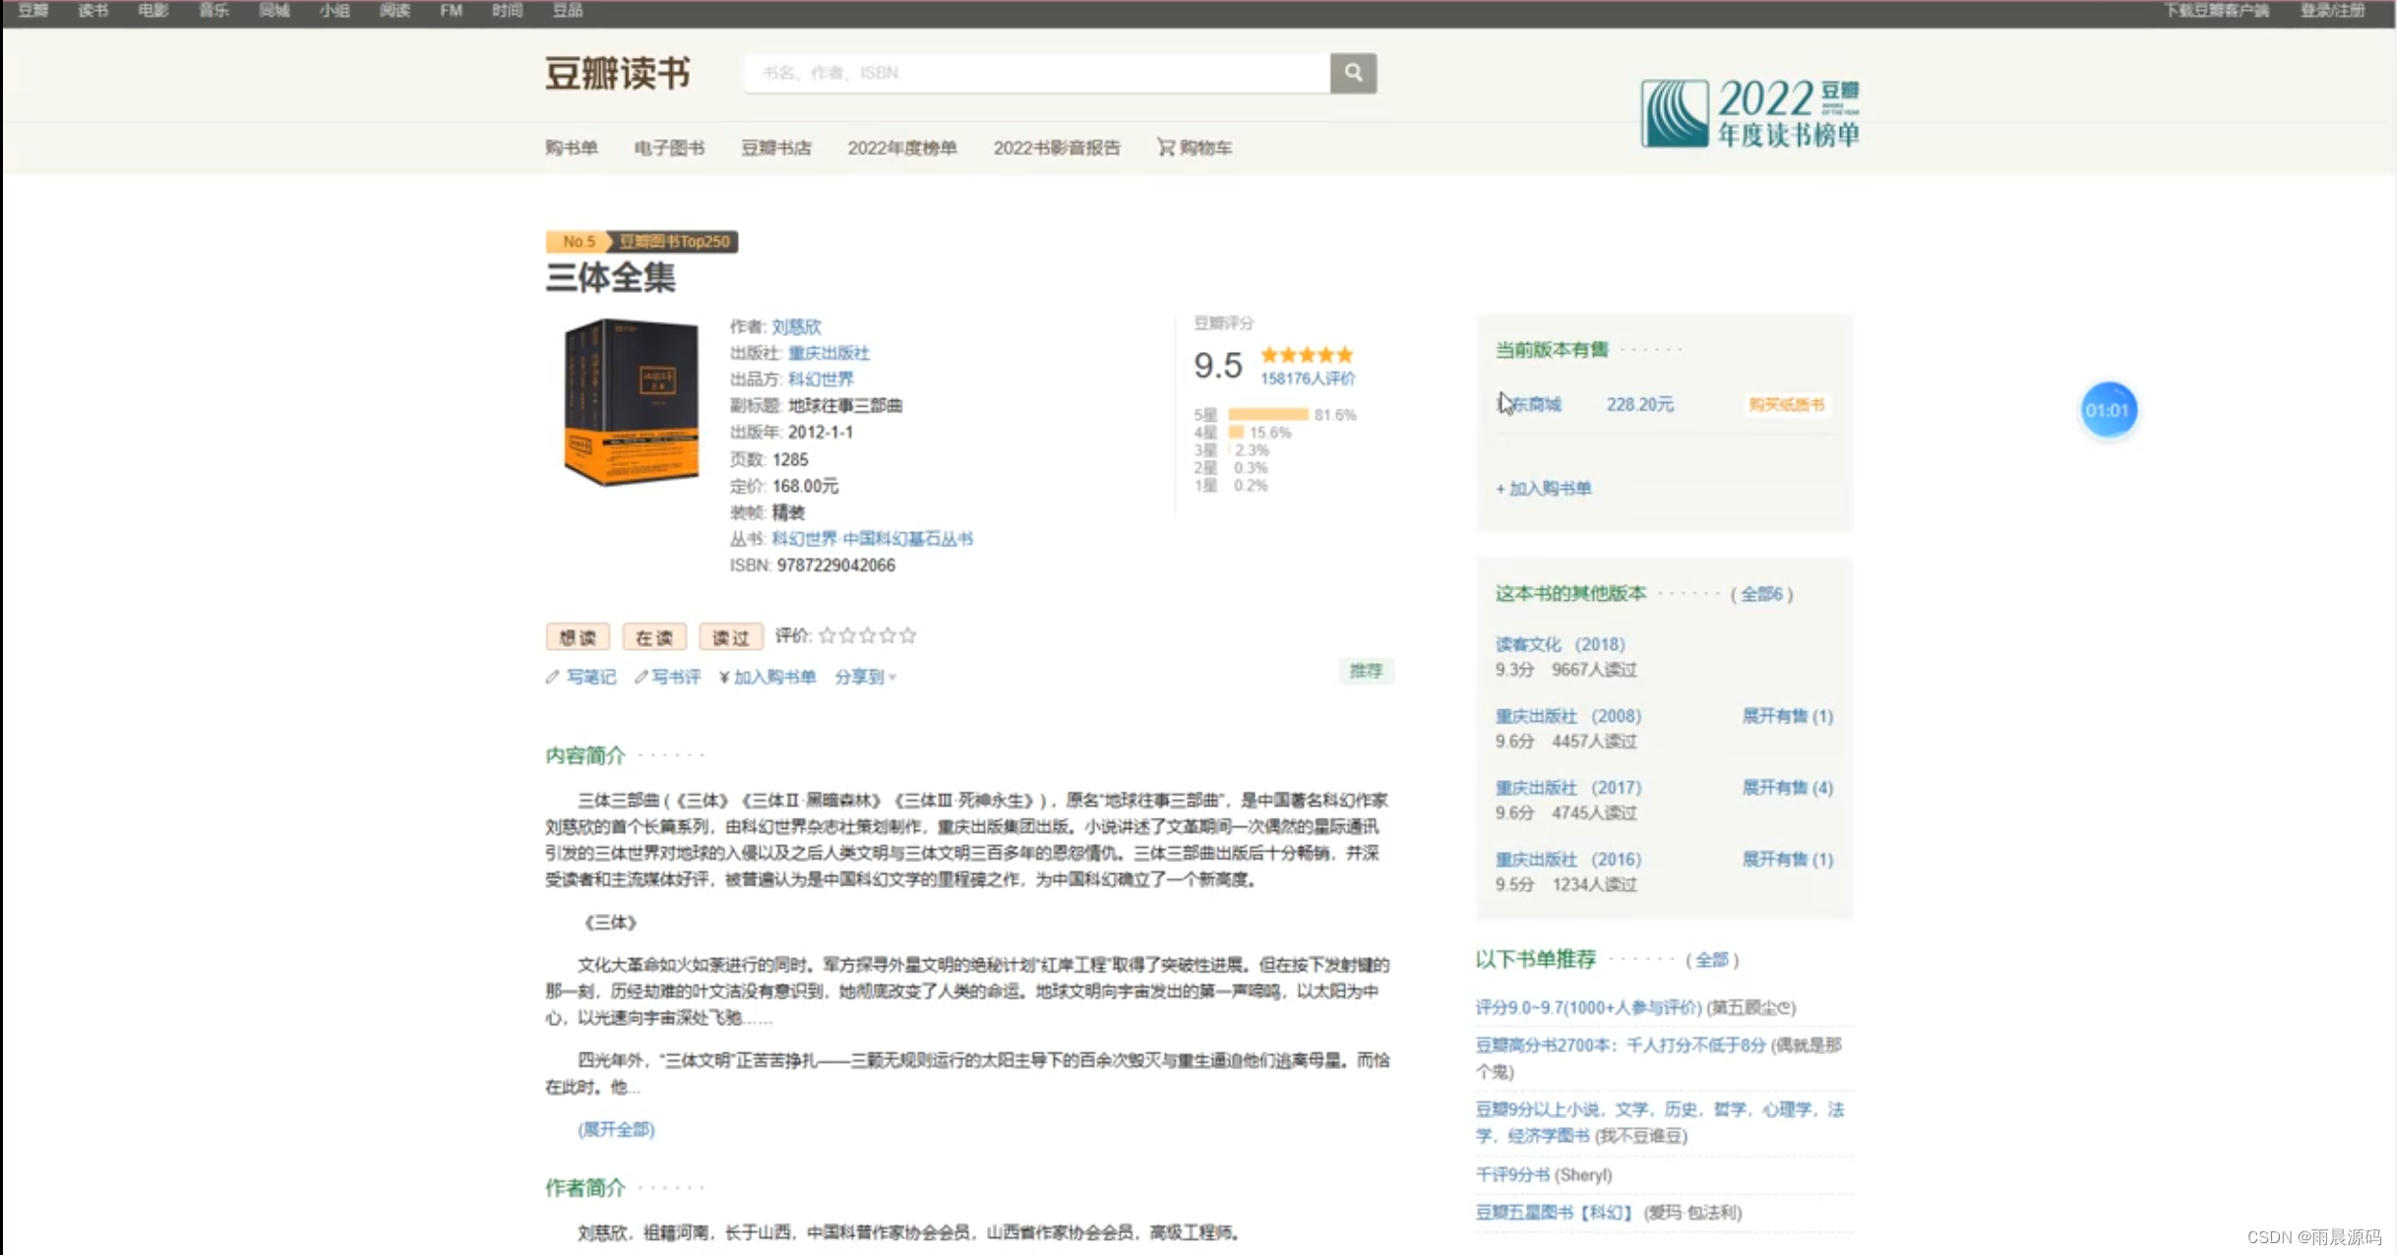Click the 2022 annual reading list logo
The width and height of the screenshot is (2397, 1255).
pyautogui.click(x=1750, y=114)
